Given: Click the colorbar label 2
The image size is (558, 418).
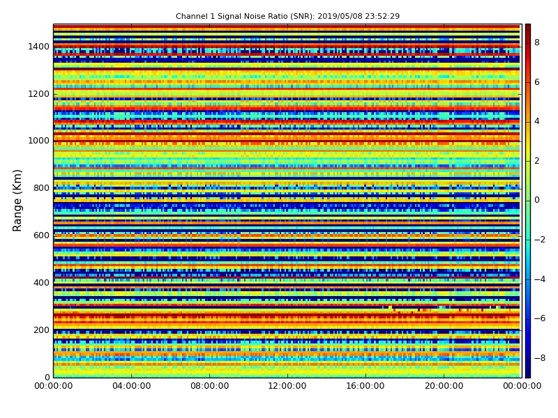Looking at the screenshot, I should pyautogui.click(x=537, y=161).
